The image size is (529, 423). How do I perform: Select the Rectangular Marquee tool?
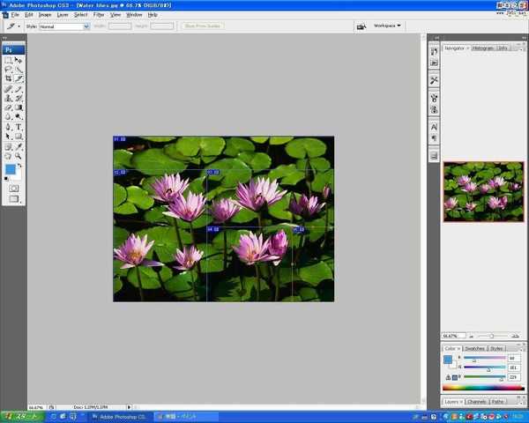pyautogui.click(x=9, y=60)
